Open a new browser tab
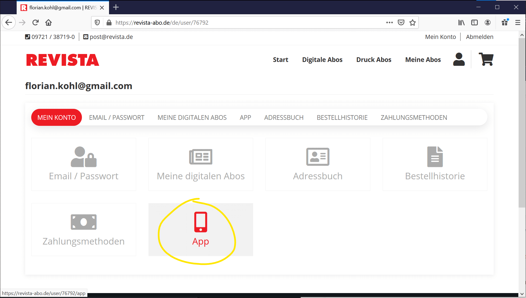The image size is (526, 298). (x=116, y=7)
